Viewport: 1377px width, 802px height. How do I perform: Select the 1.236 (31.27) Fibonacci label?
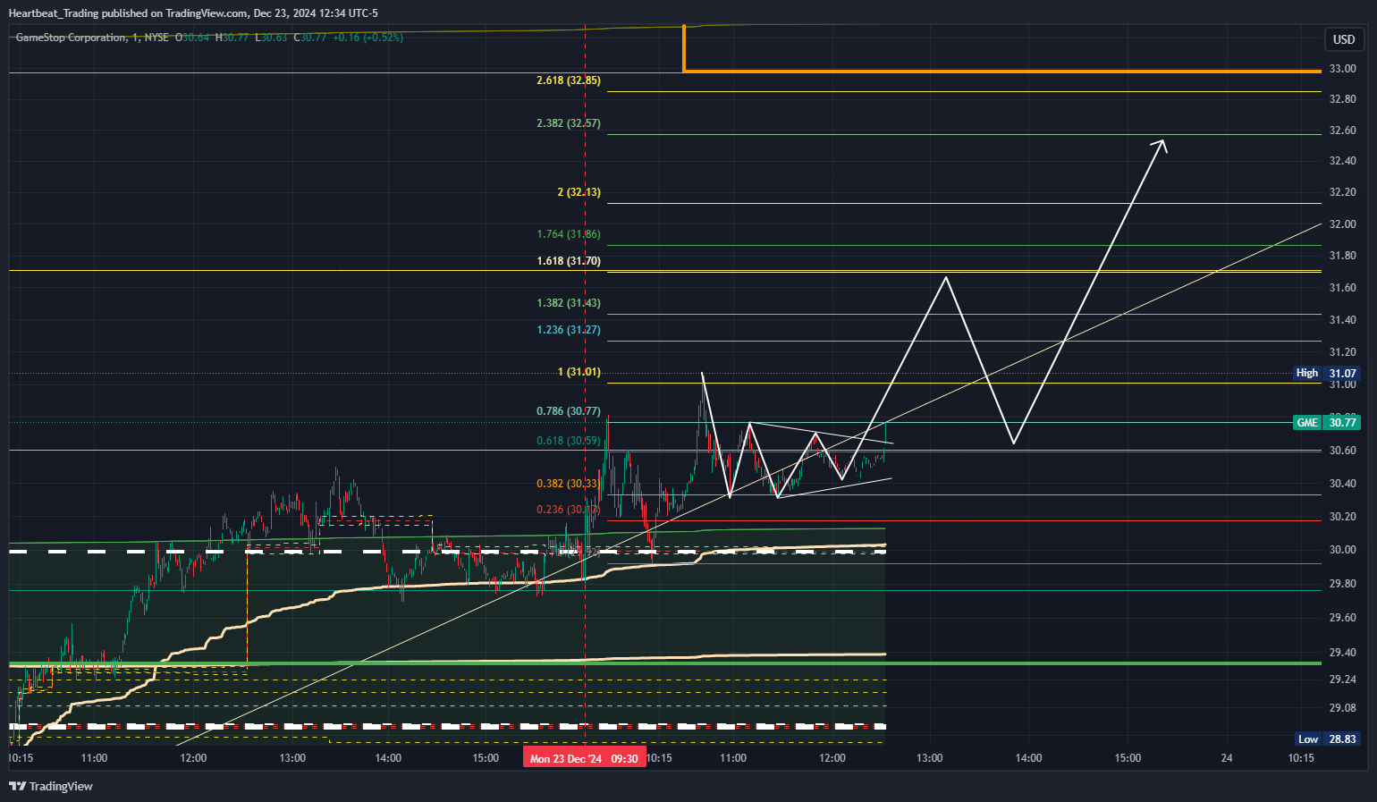click(x=569, y=330)
